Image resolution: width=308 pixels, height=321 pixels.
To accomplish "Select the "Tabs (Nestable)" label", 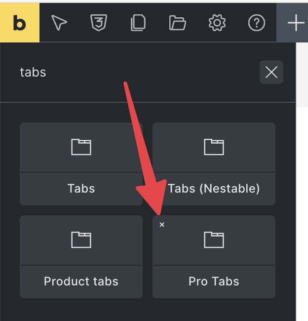I will pos(214,188).
